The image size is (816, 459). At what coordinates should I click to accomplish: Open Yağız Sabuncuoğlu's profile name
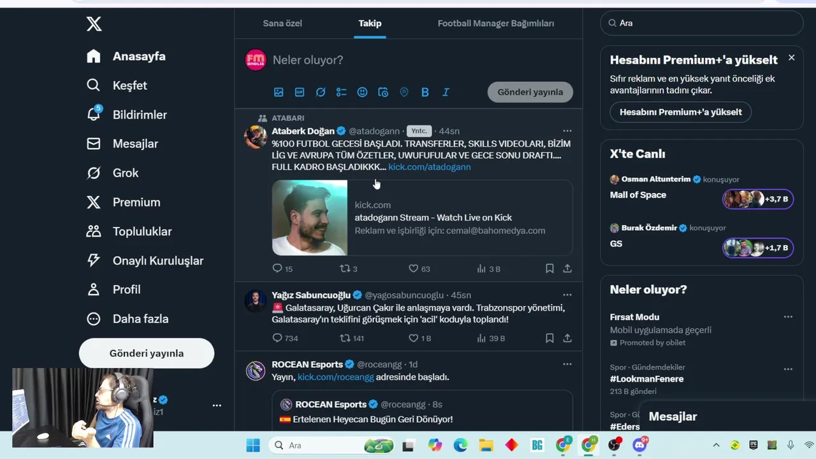312,295
